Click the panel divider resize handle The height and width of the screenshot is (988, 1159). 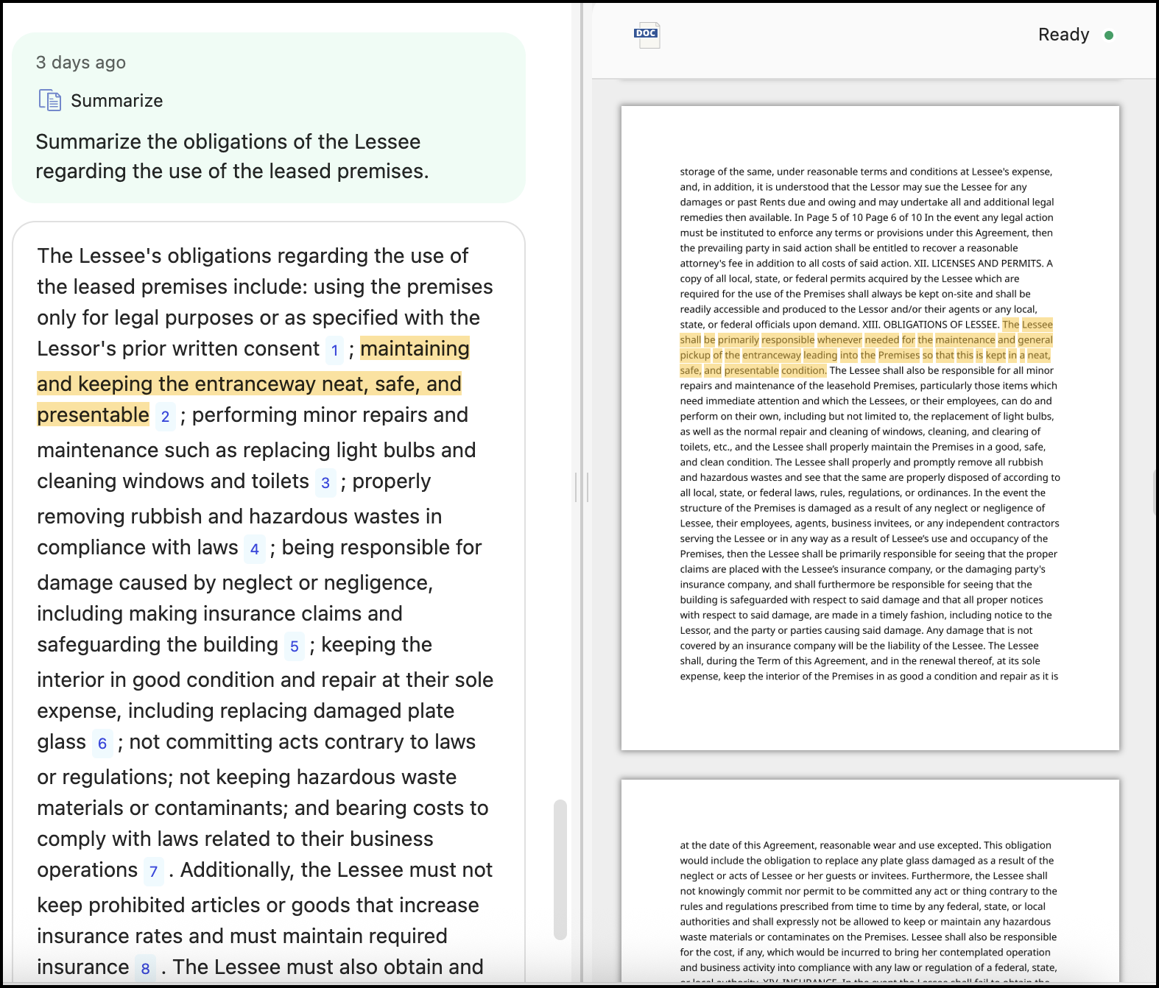[581, 487]
